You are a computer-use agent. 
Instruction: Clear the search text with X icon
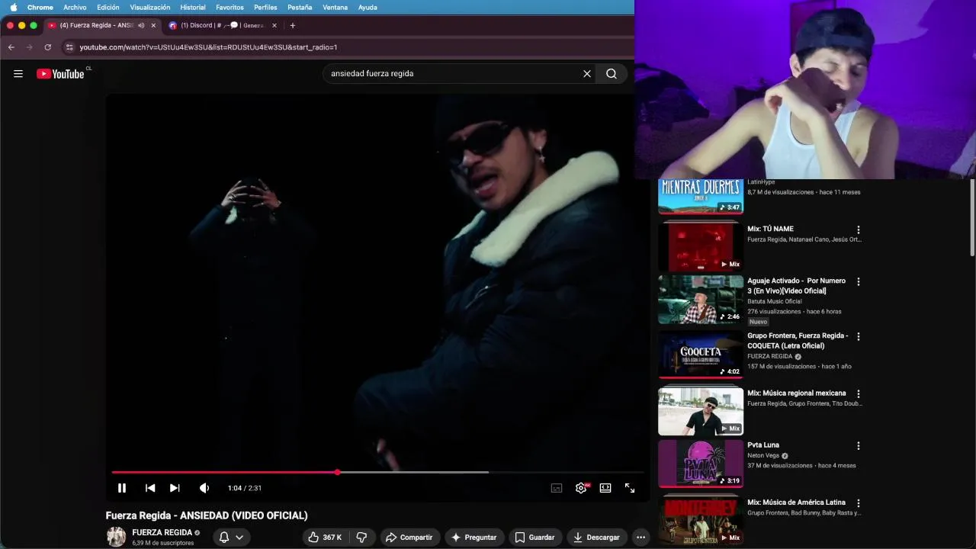587,74
